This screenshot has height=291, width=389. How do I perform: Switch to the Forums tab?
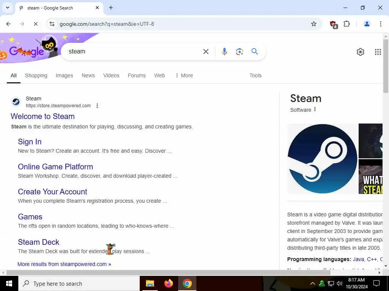[136, 75]
